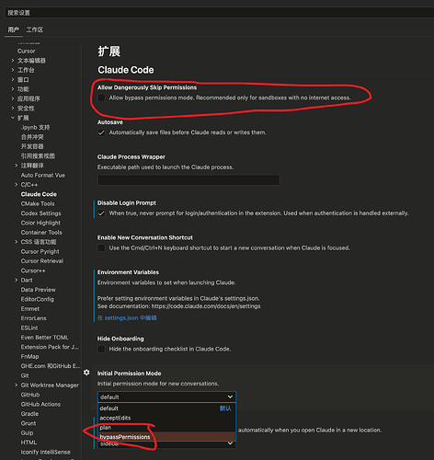Select FnMap settings
Viewport: 434px width, 460px height.
[30, 356]
